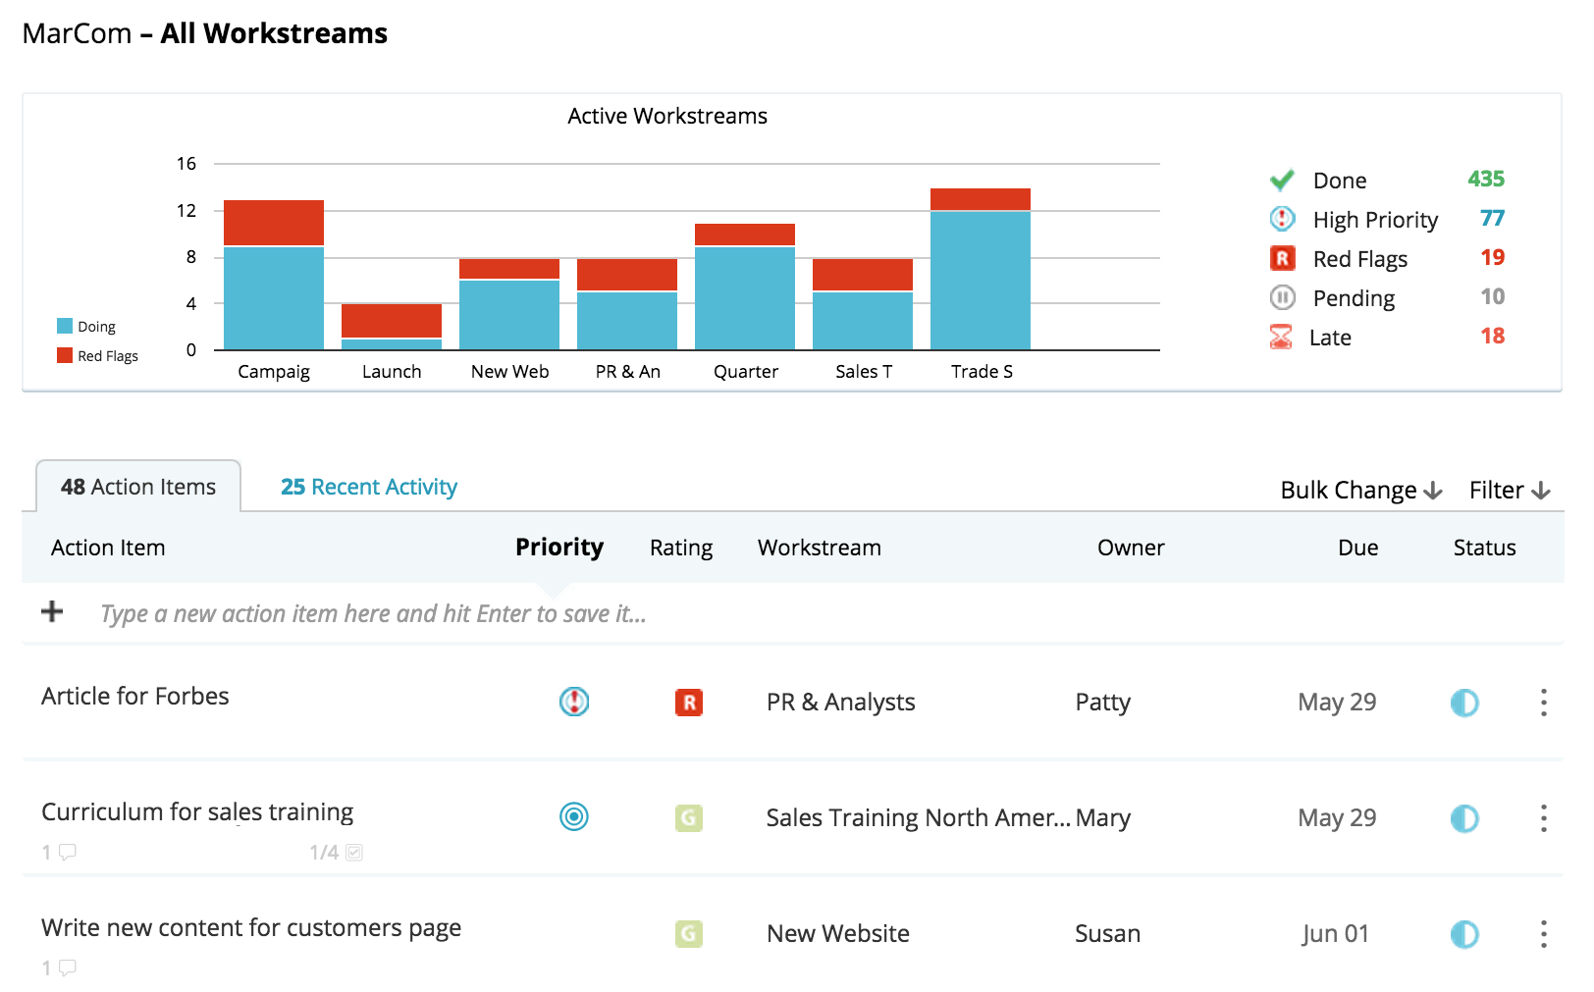Click the target priority icon on Curriculum for sales training
The height and width of the screenshot is (992, 1594).
point(574,816)
